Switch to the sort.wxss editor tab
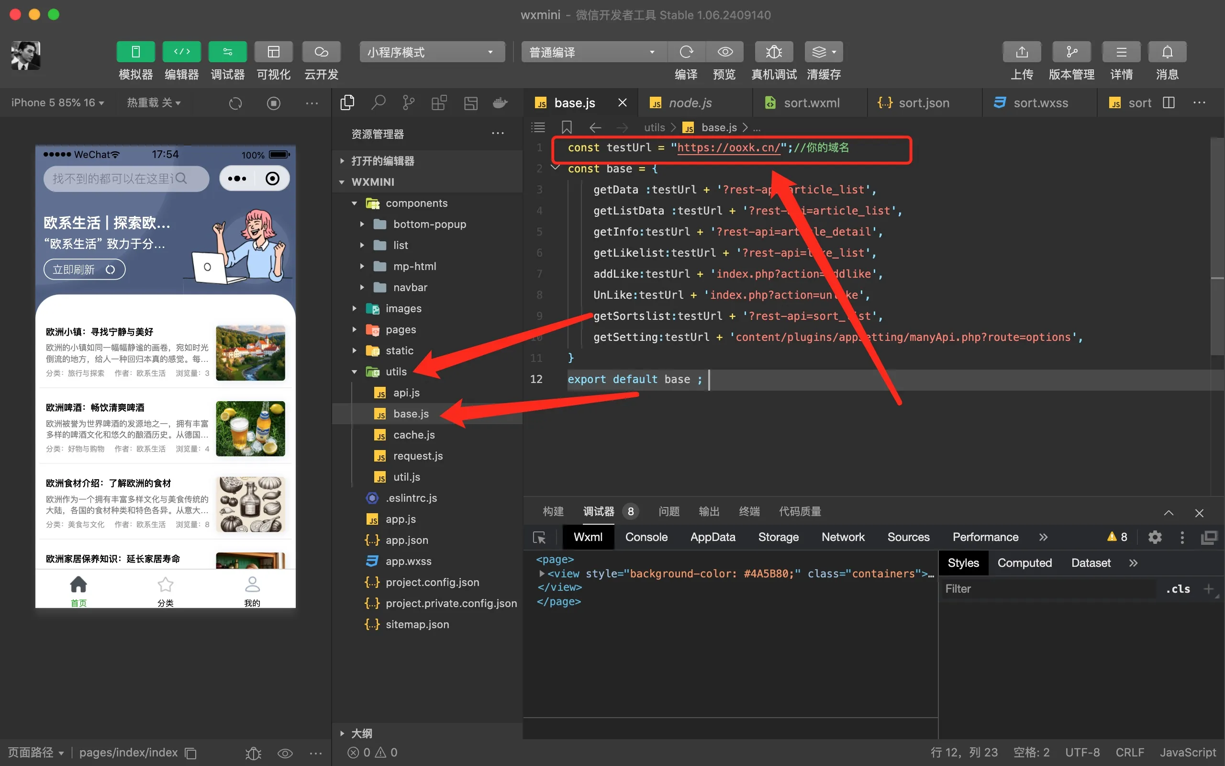Viewport: 1225px width, 766px height. click(x=1039, y=103)
